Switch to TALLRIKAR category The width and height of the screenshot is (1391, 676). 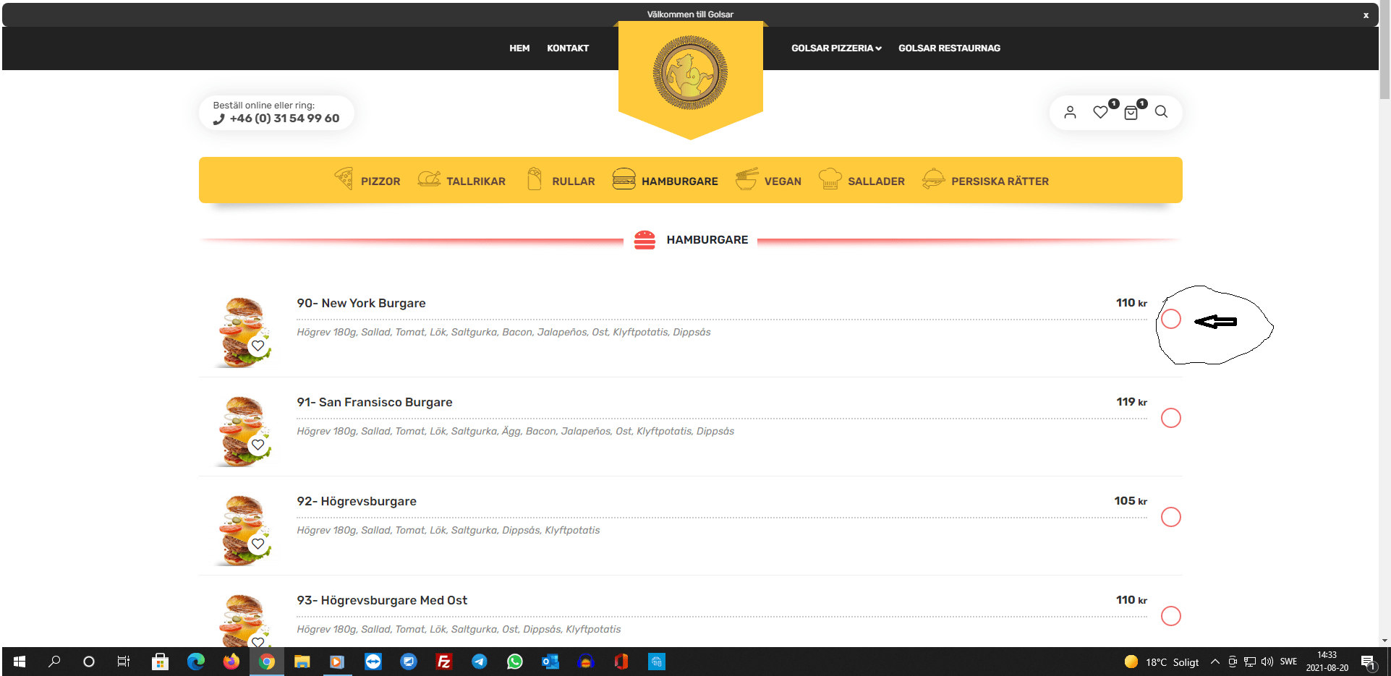click(x=476, y=181)
